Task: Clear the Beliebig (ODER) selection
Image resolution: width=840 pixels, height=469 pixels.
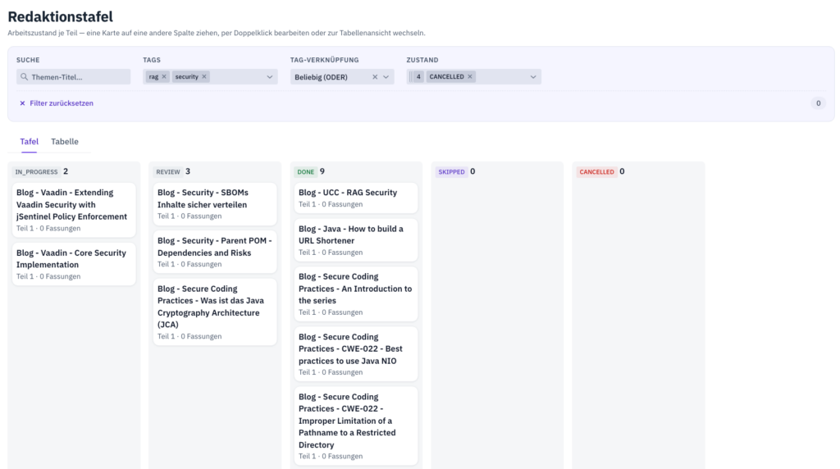Action: (x=375, y=77)
